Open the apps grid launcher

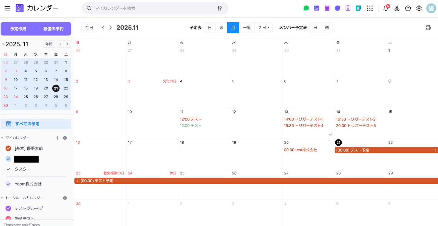coord(370,8)
